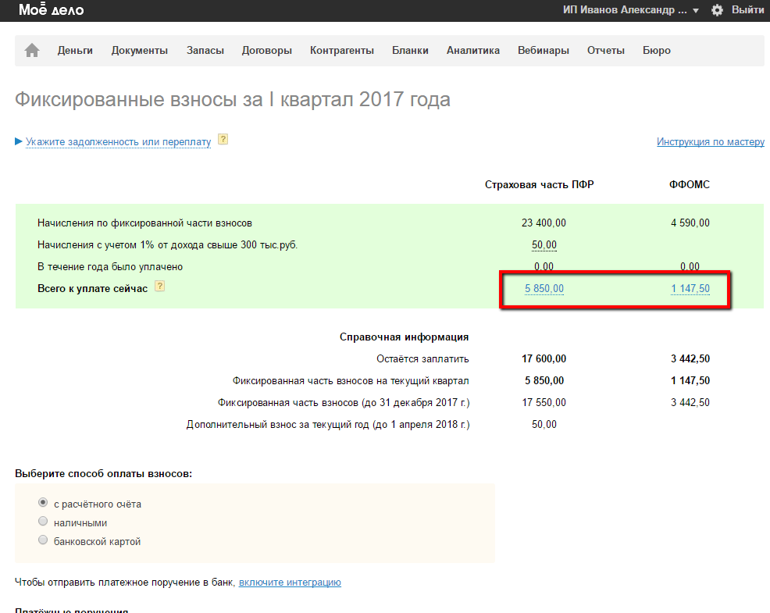Click the 'Моё дело' logo

pos(51,9)
